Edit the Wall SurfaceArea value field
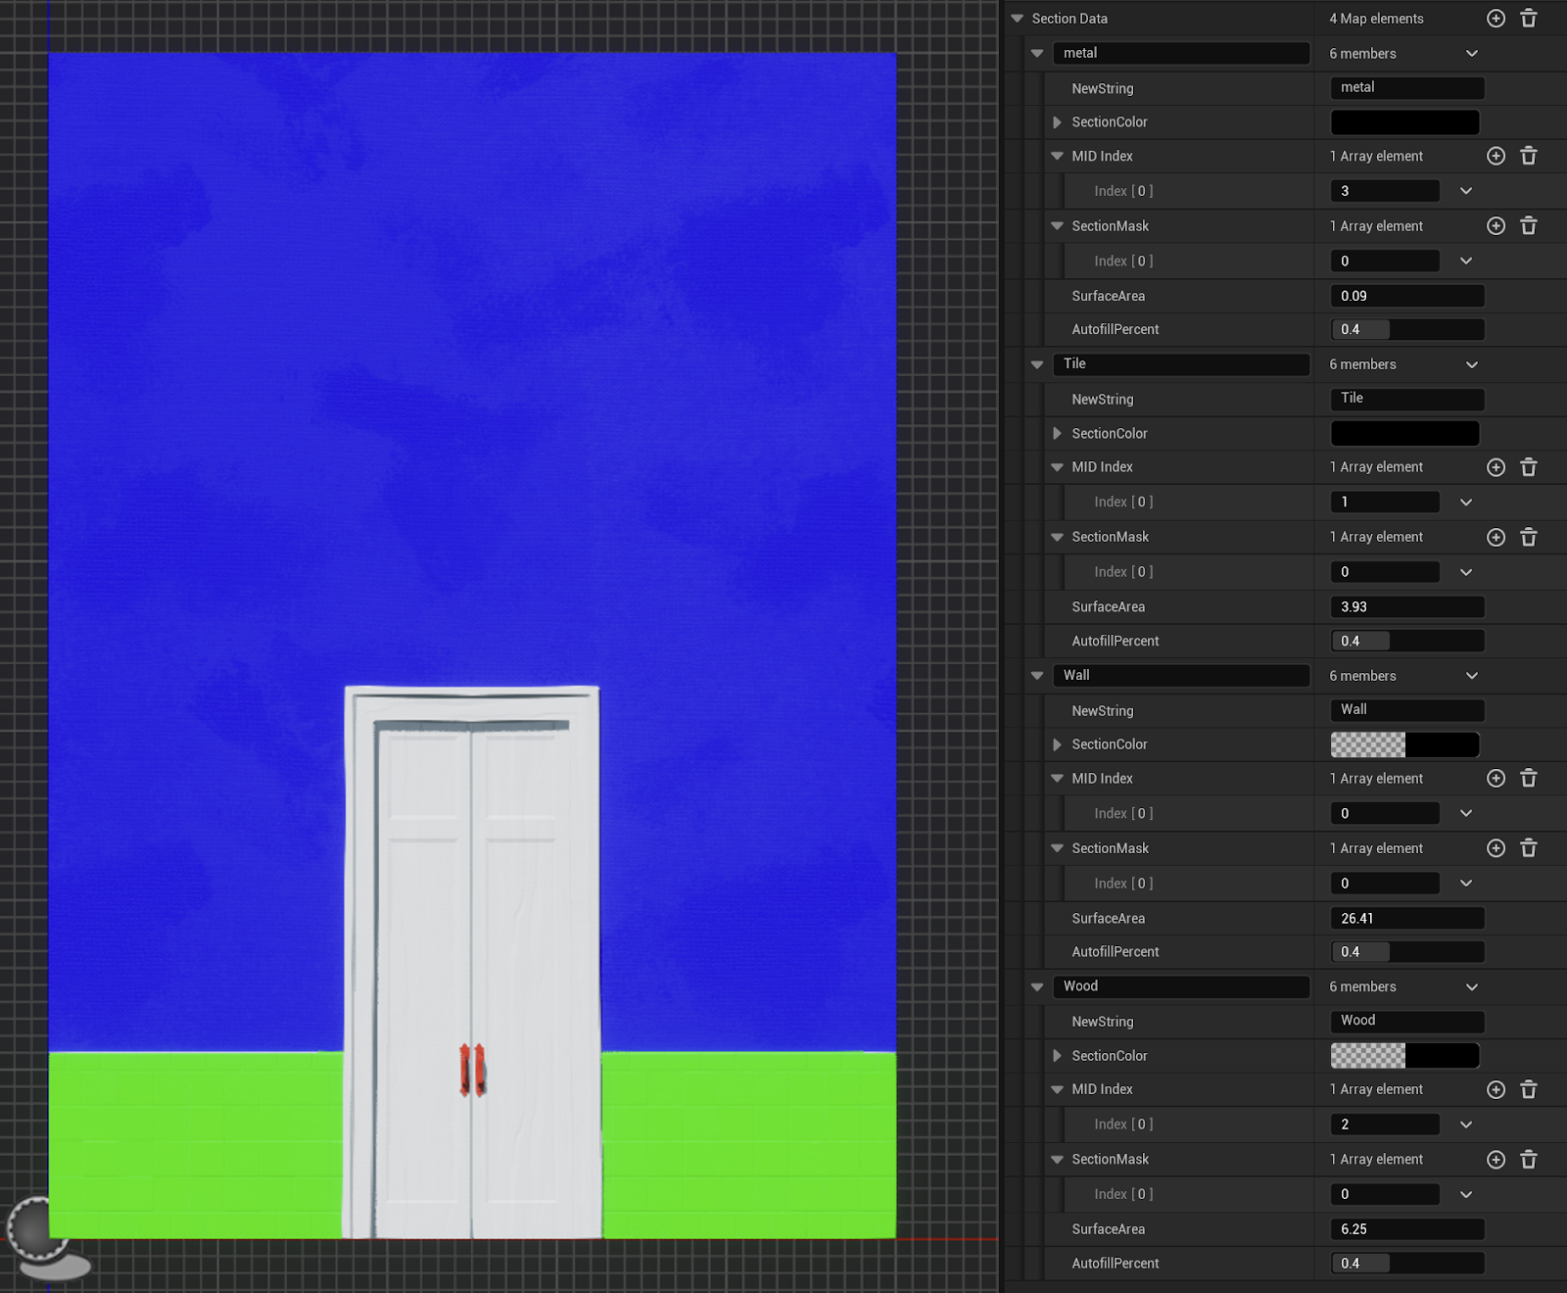Viewport: 1567px width, 1293px height. click(1406, 919)
